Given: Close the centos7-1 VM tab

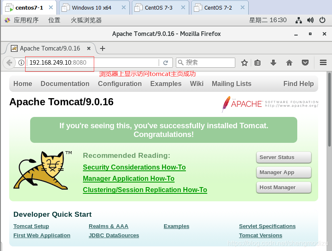Looking at the screenshot, I should coord(51,8).
